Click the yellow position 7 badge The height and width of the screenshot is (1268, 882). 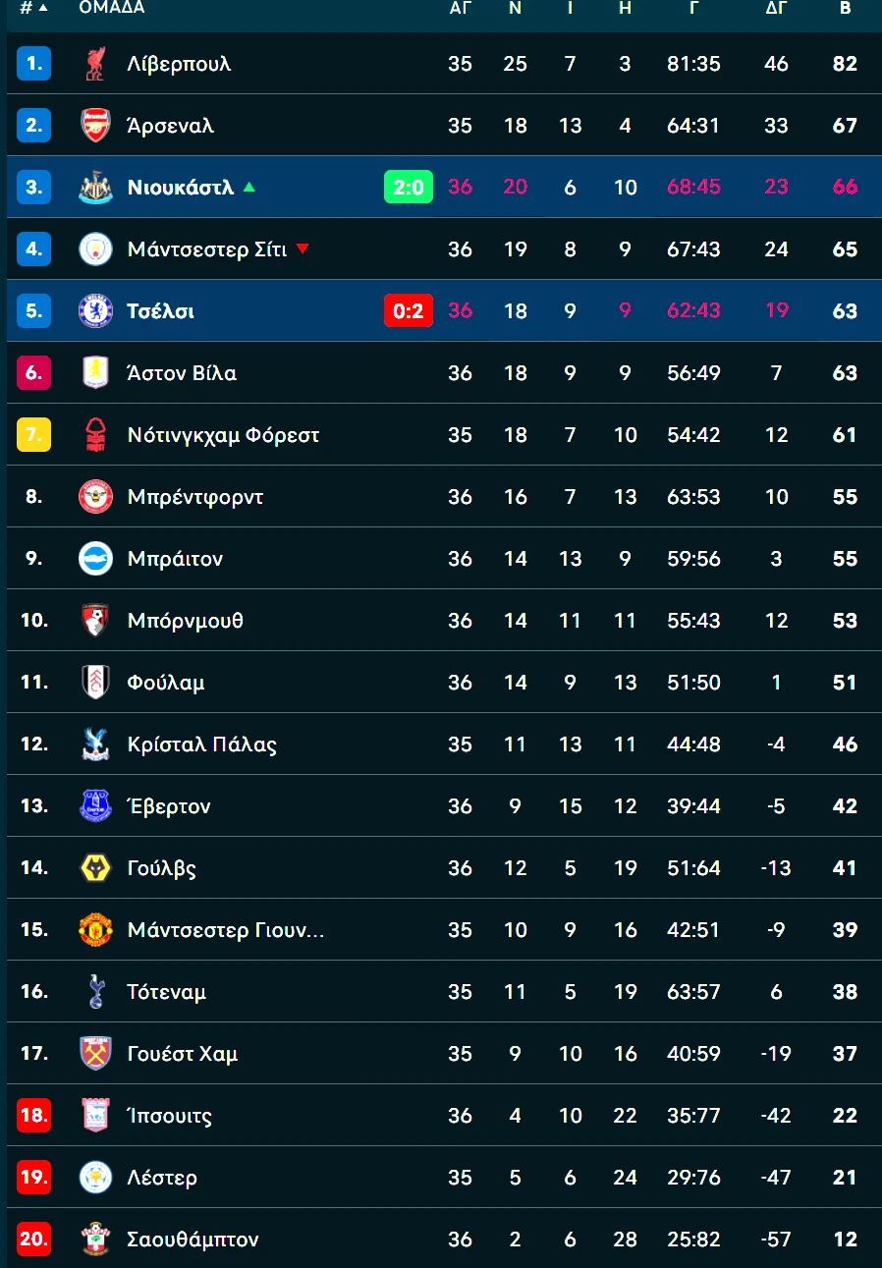pyautogui.click(x=33, y=435)
